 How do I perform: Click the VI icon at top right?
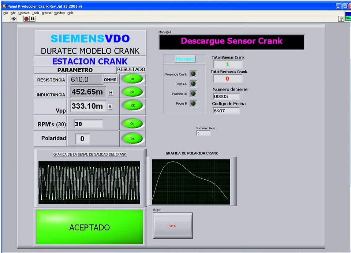click(x=348, y=17)
